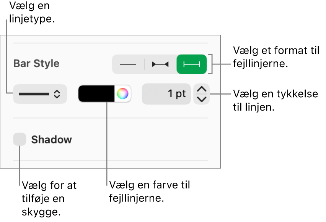Decrease line thickness with down arrow
The height and width of the screenshot is (222, 326).
coord(202,99)
